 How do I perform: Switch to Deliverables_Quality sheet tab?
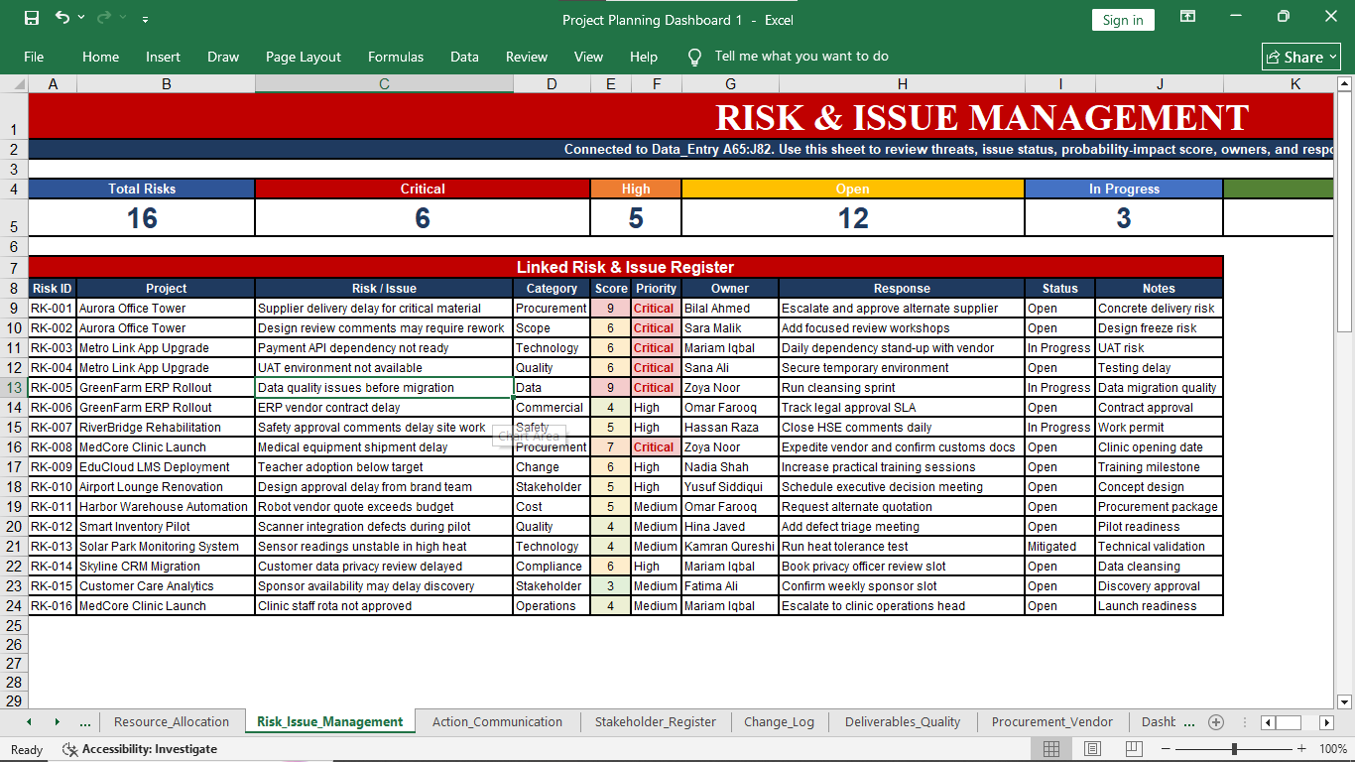pos(903,722)
